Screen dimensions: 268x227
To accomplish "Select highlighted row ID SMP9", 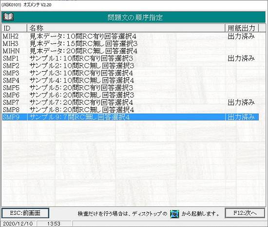I will (130, 117).
